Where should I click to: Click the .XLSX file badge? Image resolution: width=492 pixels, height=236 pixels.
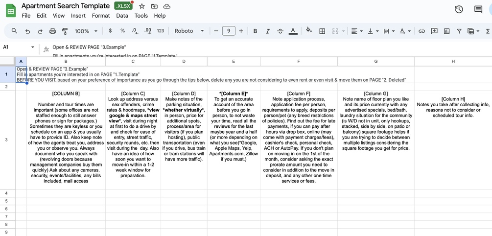(x=123, y=6)
